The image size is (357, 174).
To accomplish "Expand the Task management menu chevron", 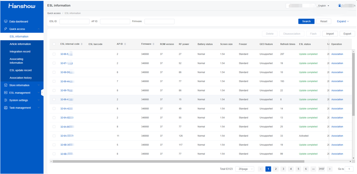I will click(x=39, y=108).
